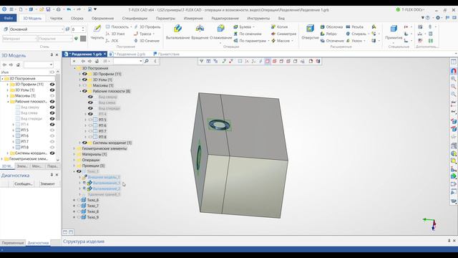Select the Булева operation
458x258 pixels.
tap(242, 27)
